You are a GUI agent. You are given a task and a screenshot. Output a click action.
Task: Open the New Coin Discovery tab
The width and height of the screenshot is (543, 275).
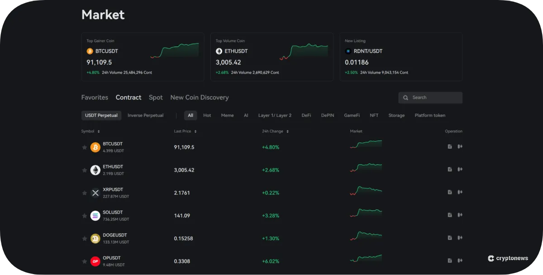[x=200, y=97]
